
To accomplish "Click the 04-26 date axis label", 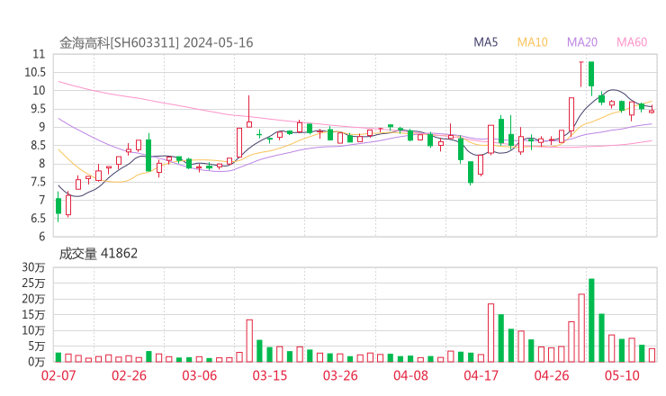I will click(552, 375).
